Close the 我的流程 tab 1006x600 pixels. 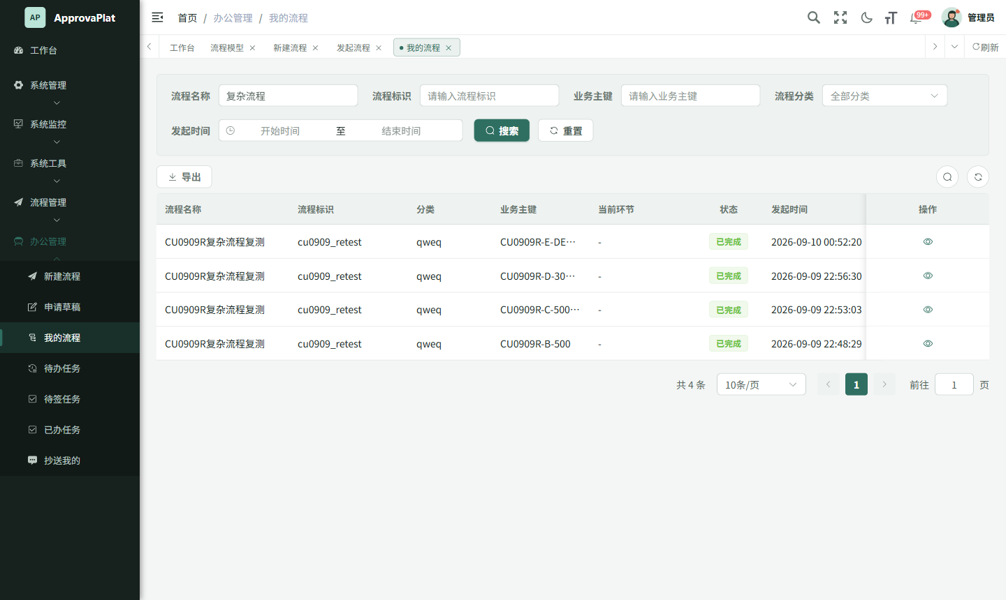coord(449,47)
